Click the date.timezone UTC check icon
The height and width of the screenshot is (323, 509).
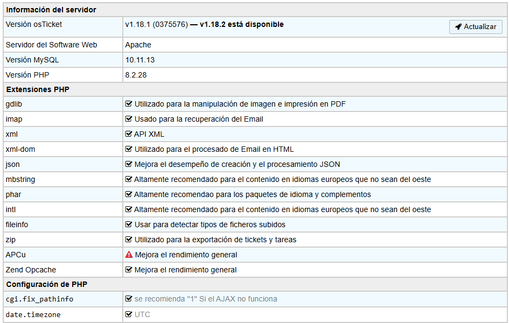point(129,314)
